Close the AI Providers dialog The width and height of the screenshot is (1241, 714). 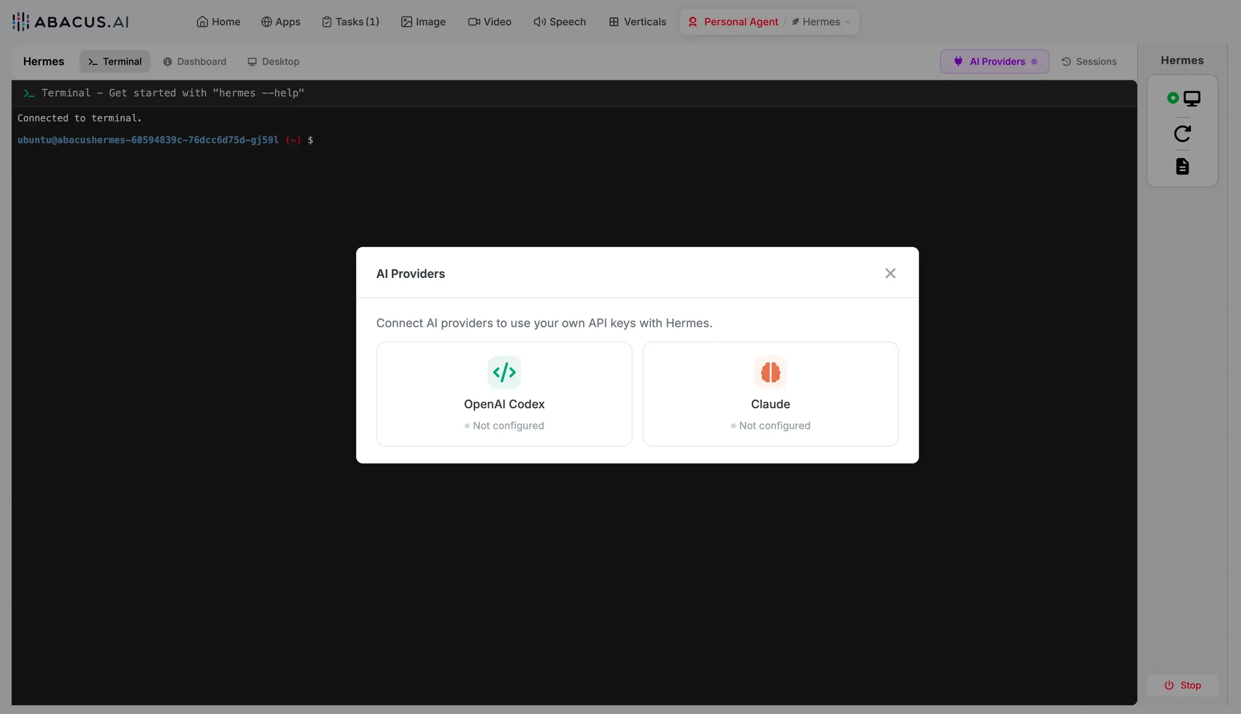[890, 273]
